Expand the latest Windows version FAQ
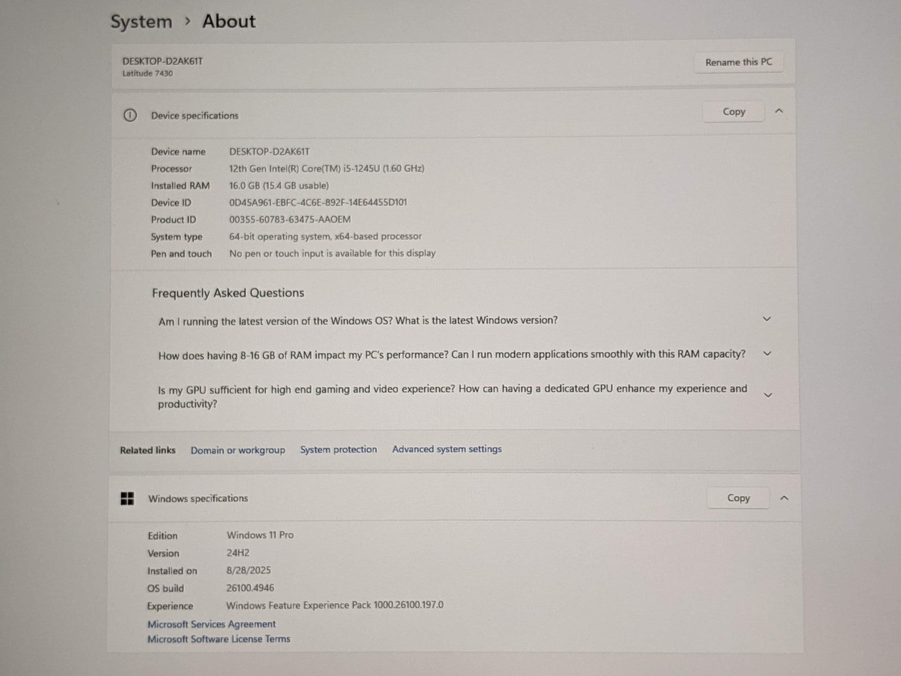Viewport: 901px width, 676px height. [766, 319]
